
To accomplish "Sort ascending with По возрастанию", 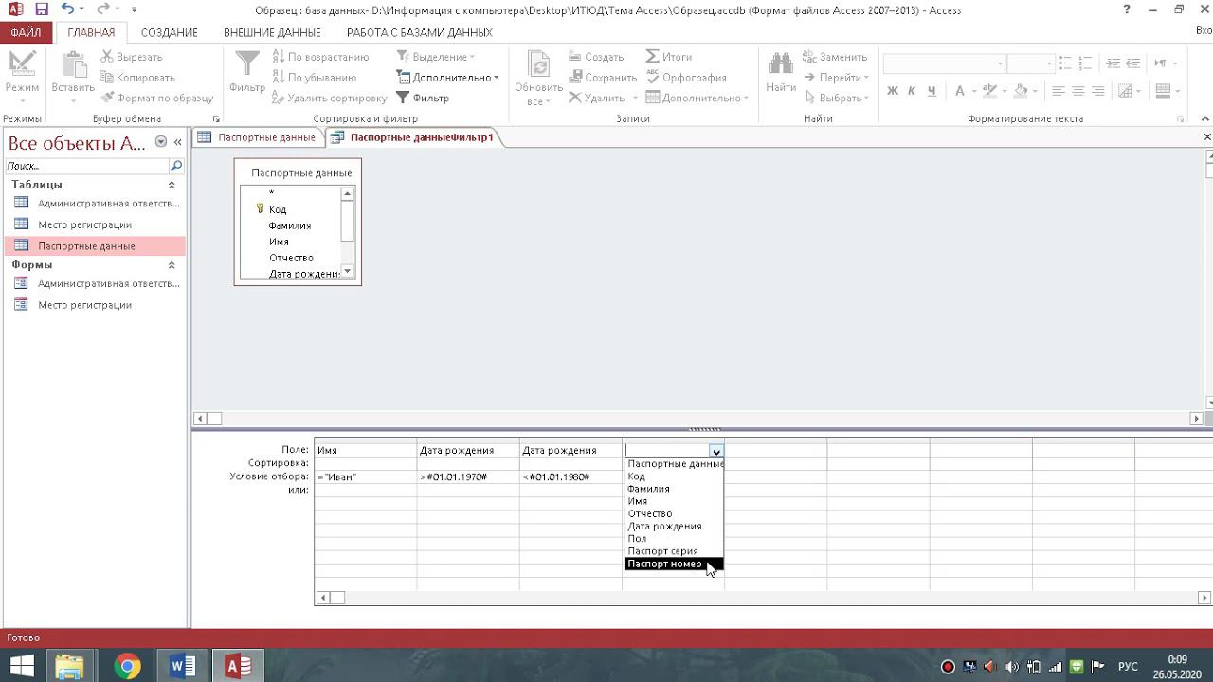I will pyautogui.click(x=320, y=57).
